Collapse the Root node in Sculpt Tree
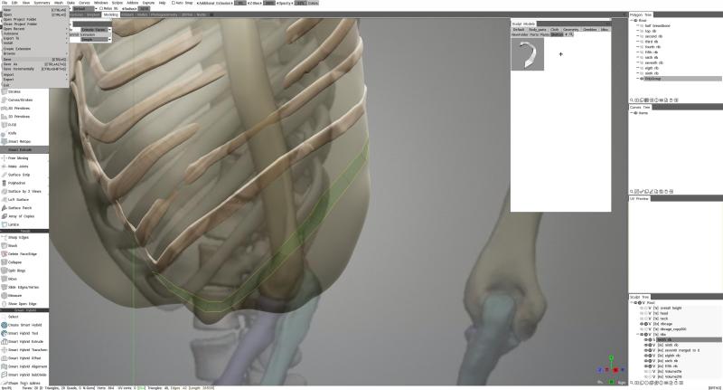The width and height of the screenshot is (723, 390). pyautogui.click(x=632, y=303)
